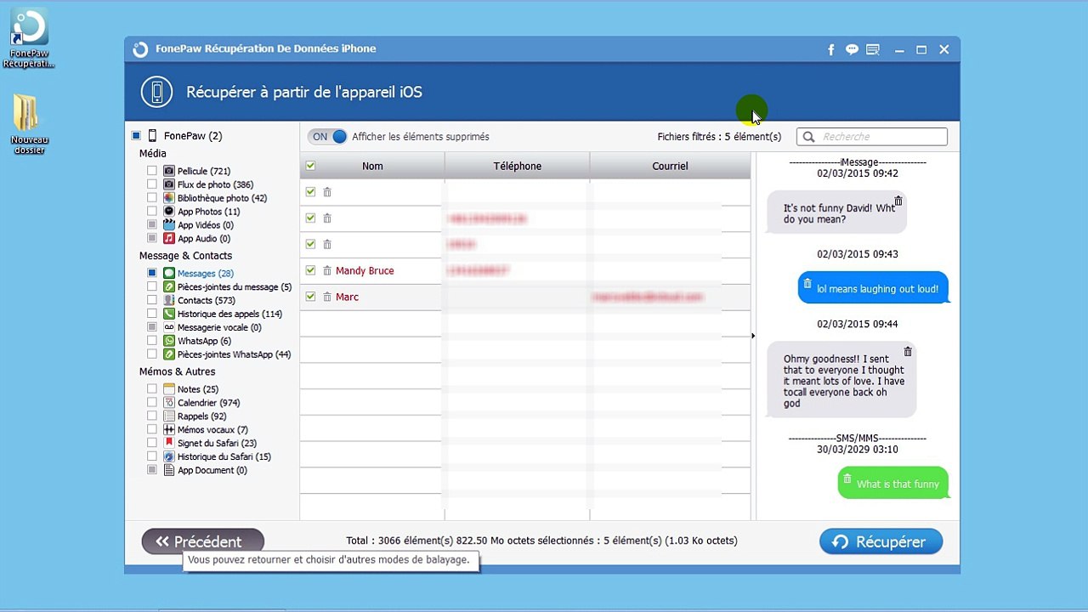Image resolution: width=1088 pixels, height=612 pixels.
Task: Open the Facebook icon in the title bar
Action: point(831,50)
